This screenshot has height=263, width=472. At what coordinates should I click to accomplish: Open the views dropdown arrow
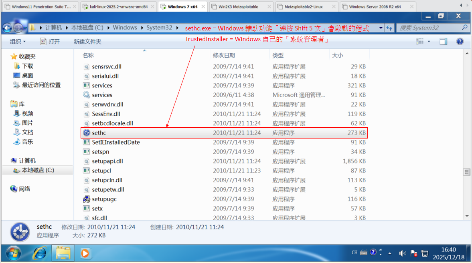pyautogui.click(x=429, y=42)
